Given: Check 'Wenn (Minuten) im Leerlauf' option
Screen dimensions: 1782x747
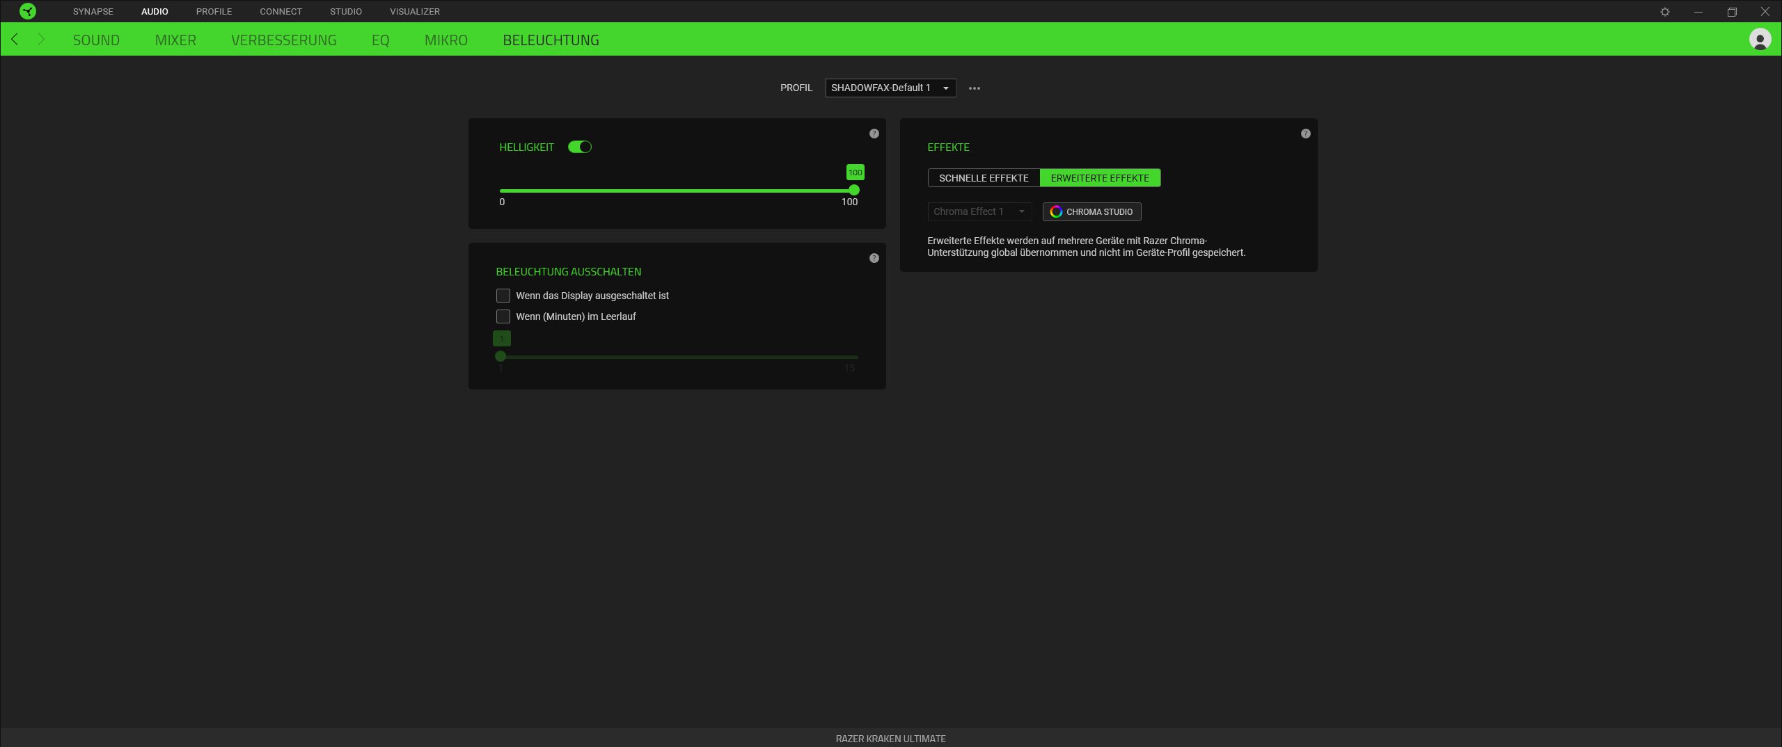Looking at the screenshot, I should (503, 316).
